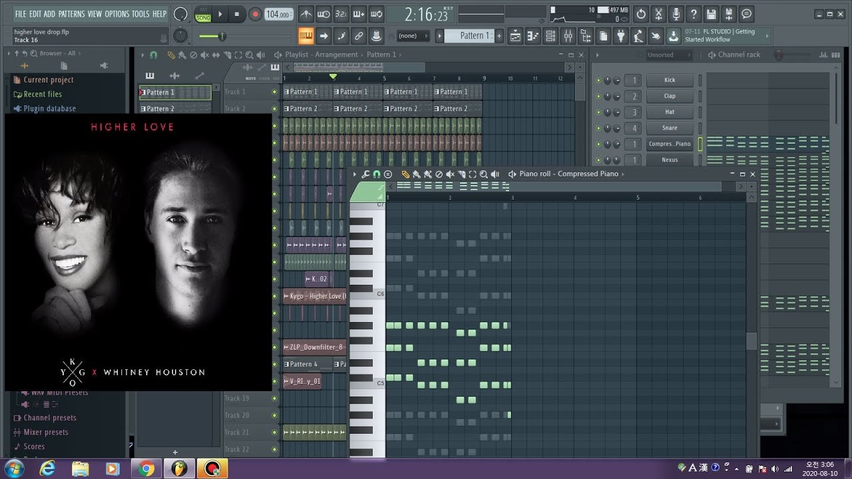Open the plugin picker plug icon
The width and height of the screenshot is (852, 479).
click(621, 36)
